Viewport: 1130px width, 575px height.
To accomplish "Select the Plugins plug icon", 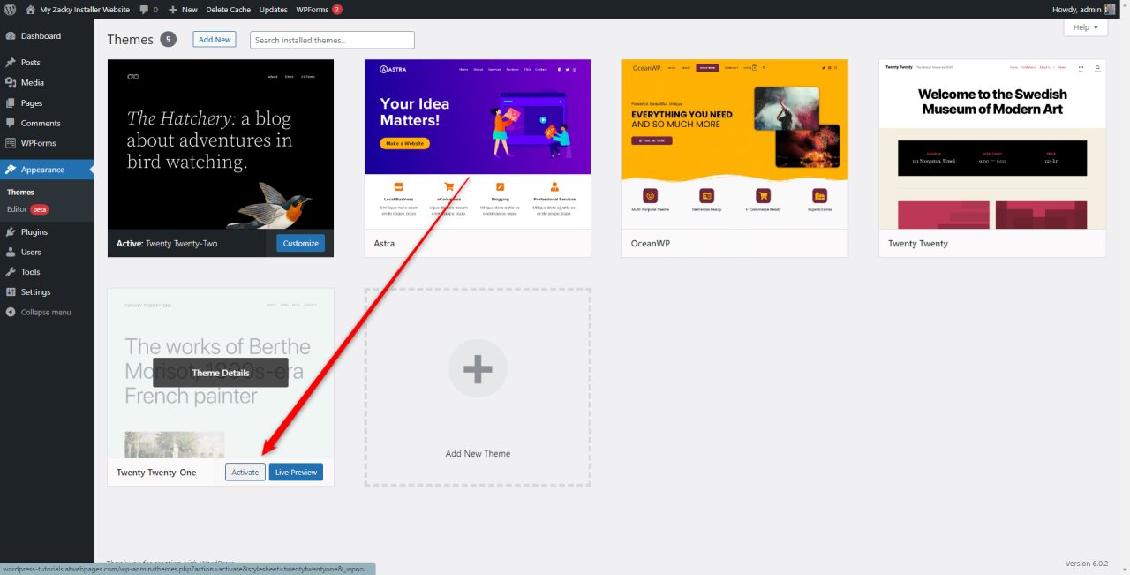I will coord(11,231).
